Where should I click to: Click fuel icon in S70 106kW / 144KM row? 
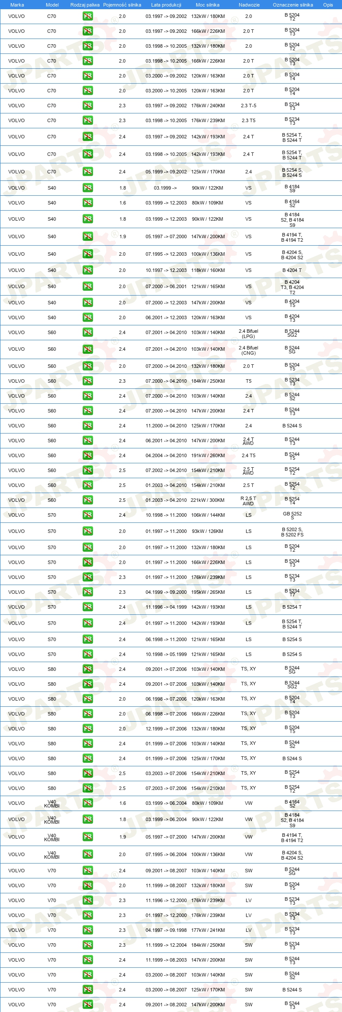(x=87, y=515)
